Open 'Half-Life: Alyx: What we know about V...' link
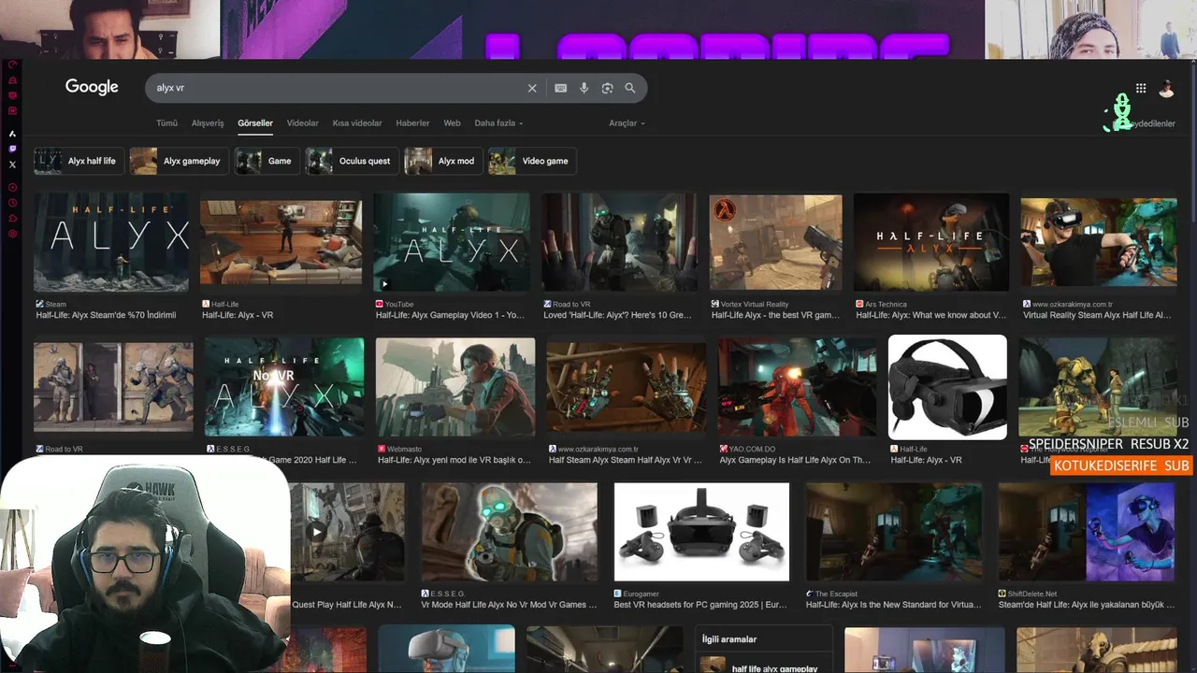Screen dimensions: 1197x673 tap(931, 315)
